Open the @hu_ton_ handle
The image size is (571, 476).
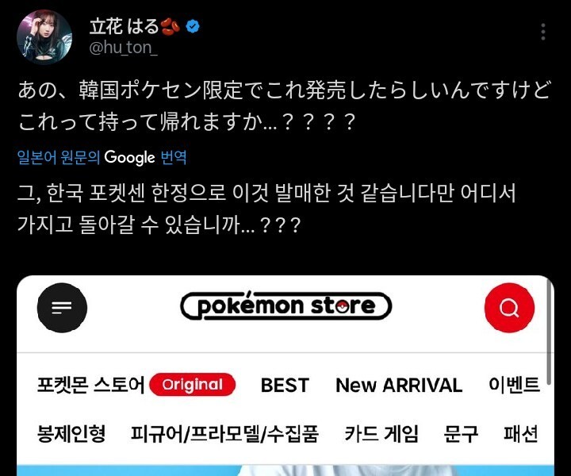coord(124,48)
